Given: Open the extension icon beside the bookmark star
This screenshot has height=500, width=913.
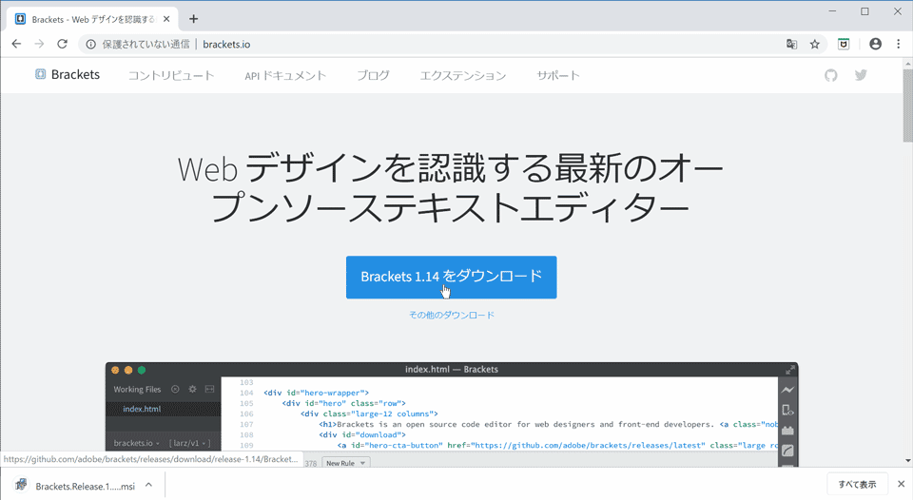Looking at the screenshot, I should [x=844, y=45].
